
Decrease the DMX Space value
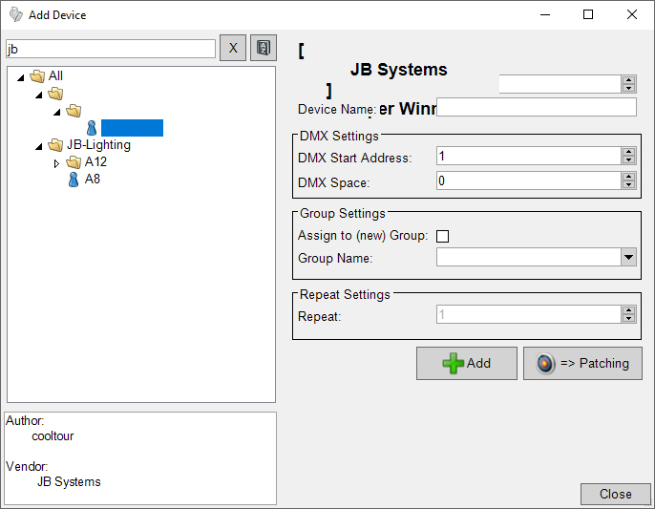tap(628, 184)
